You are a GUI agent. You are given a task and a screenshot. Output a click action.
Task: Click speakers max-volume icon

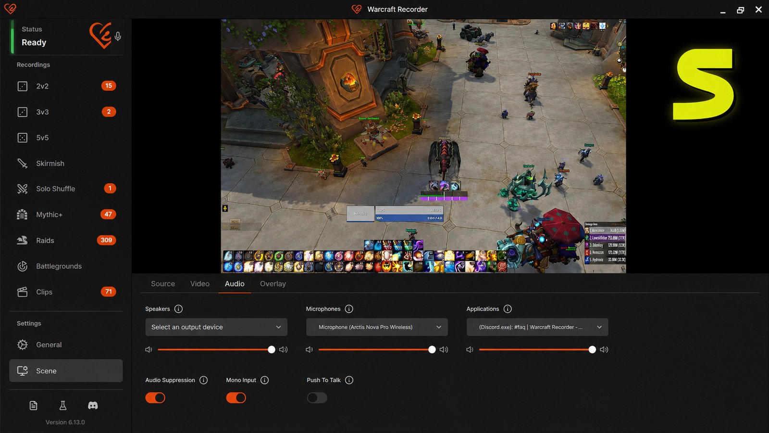pyautogui.click(x=284, y=350)
